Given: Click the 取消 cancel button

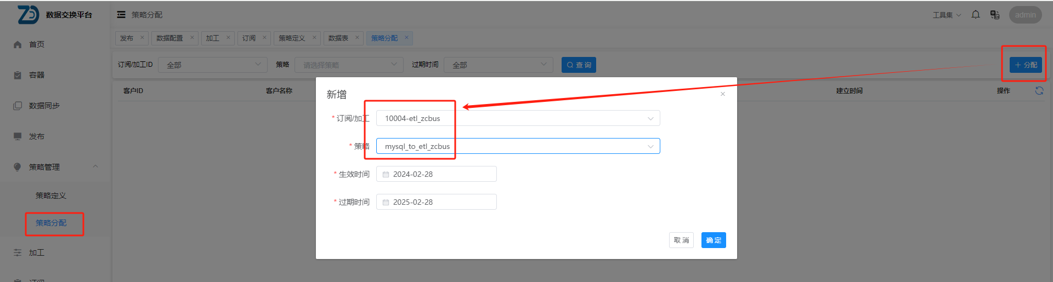Looking at the screenshot, I should [x=681, y=240].
